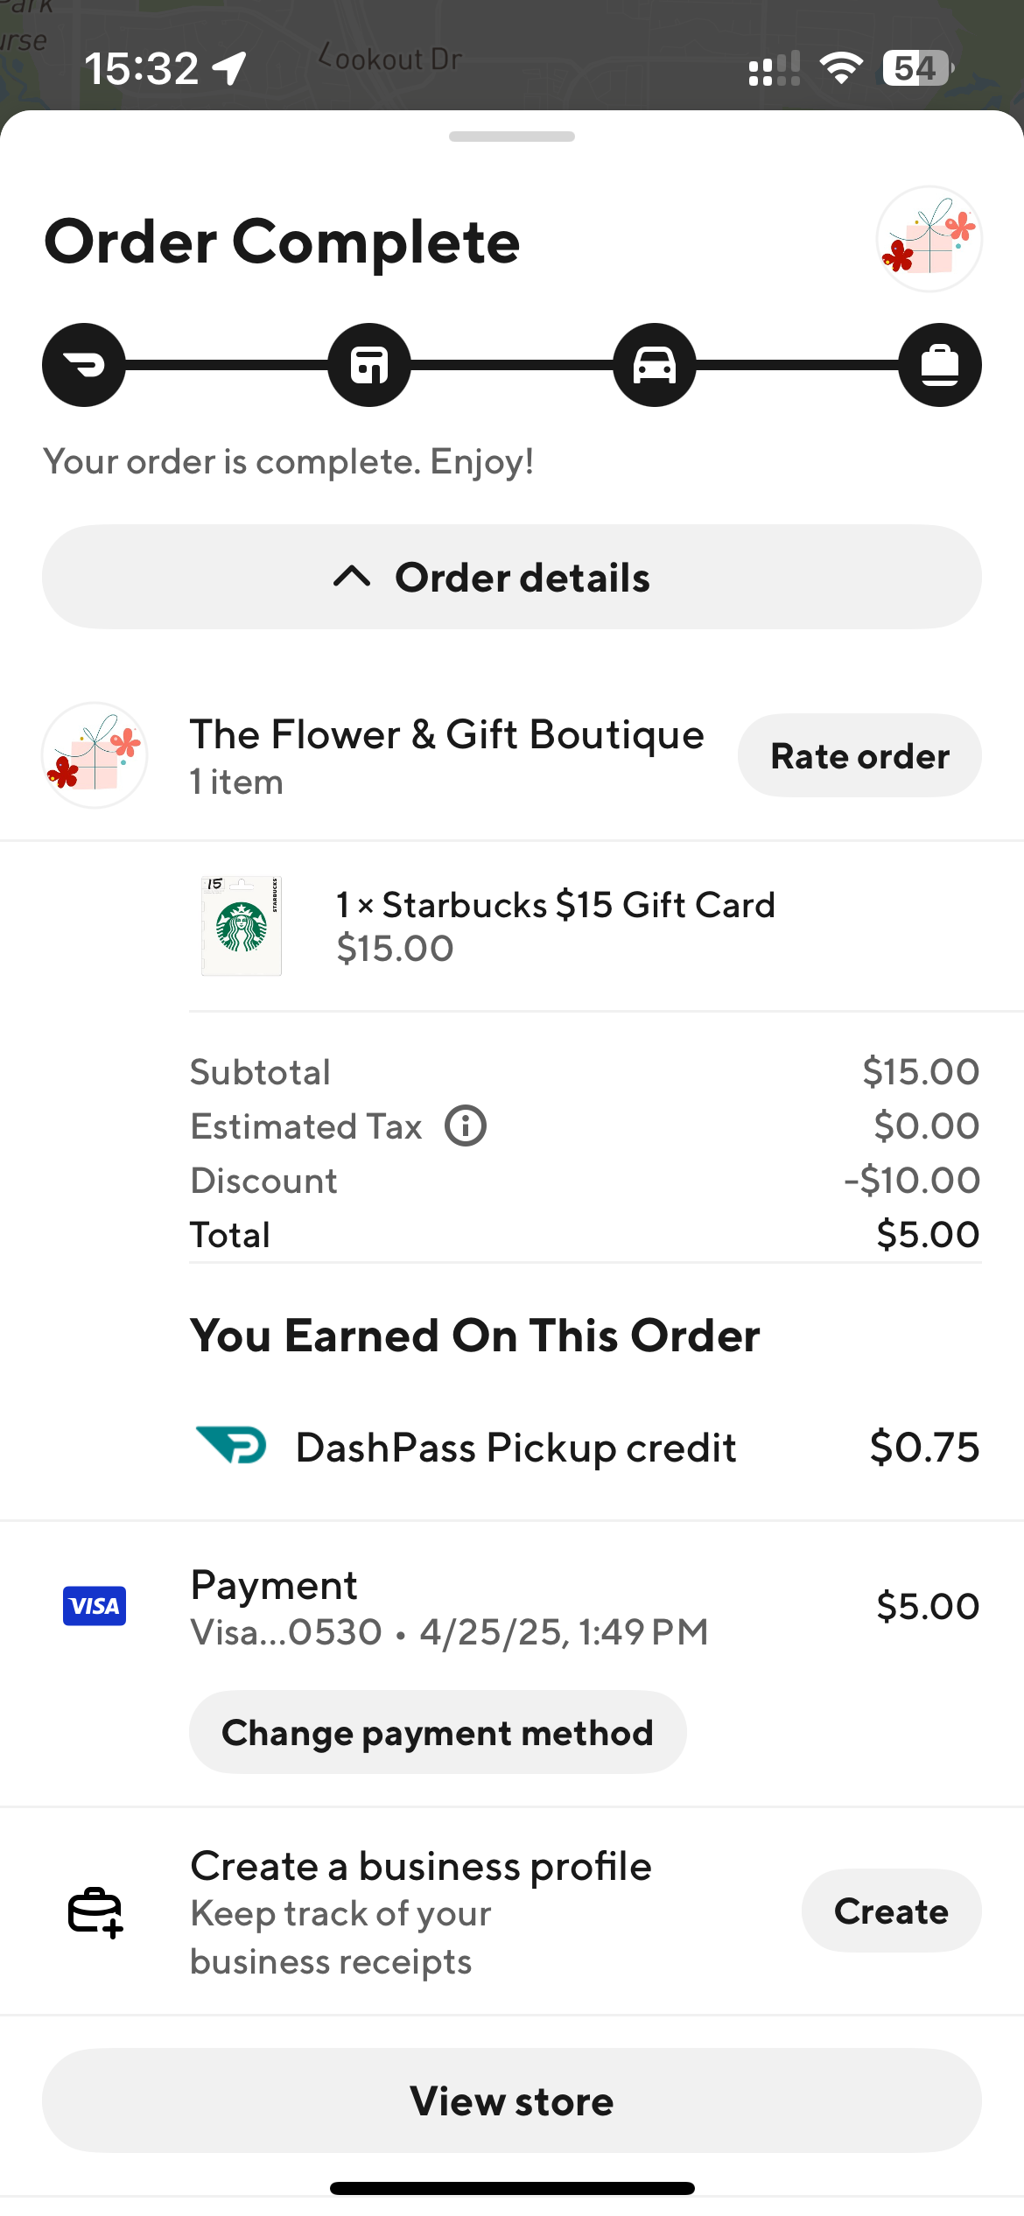Open The Flower & Gift Boutique store name

coord(447,734)
